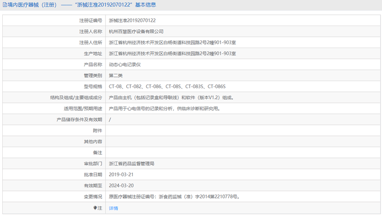This screenshot has height=215, width=382.
Task: Click the 变更情况 label
Action: 93,197
